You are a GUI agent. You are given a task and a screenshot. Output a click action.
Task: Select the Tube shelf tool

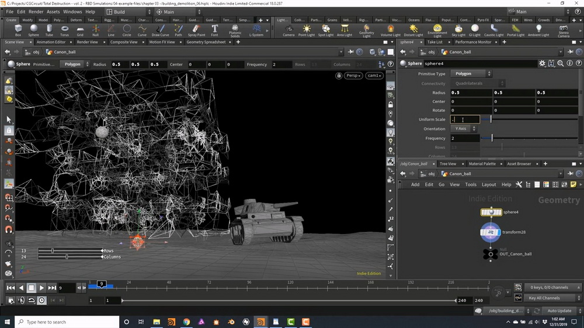[x=49, y=30]
